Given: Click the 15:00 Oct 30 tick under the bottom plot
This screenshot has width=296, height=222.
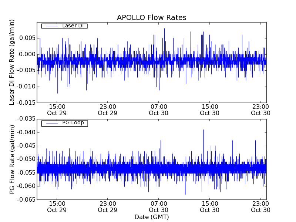Looking at the screenshot, I should click(x=210, y=206).
